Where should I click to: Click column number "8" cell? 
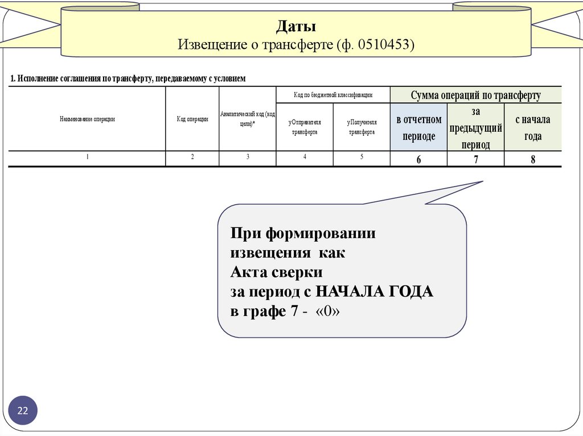[533, 159]
